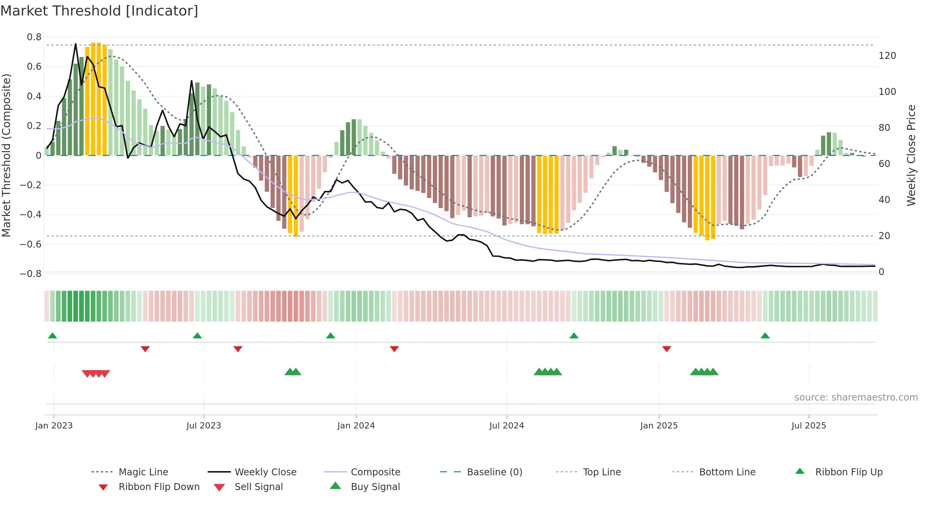Click the Buy Signal pair between Jul 2023 and Jan 2024
The width and height of the screenshot is (931, 523).
pyautogui.click(x=293, y=372)
